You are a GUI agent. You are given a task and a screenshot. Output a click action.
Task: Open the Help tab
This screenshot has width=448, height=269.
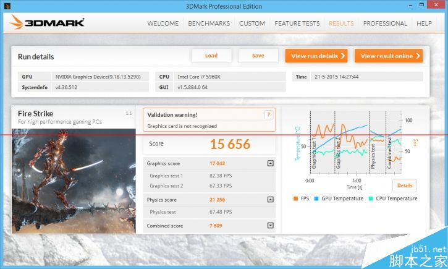point(425,23)
